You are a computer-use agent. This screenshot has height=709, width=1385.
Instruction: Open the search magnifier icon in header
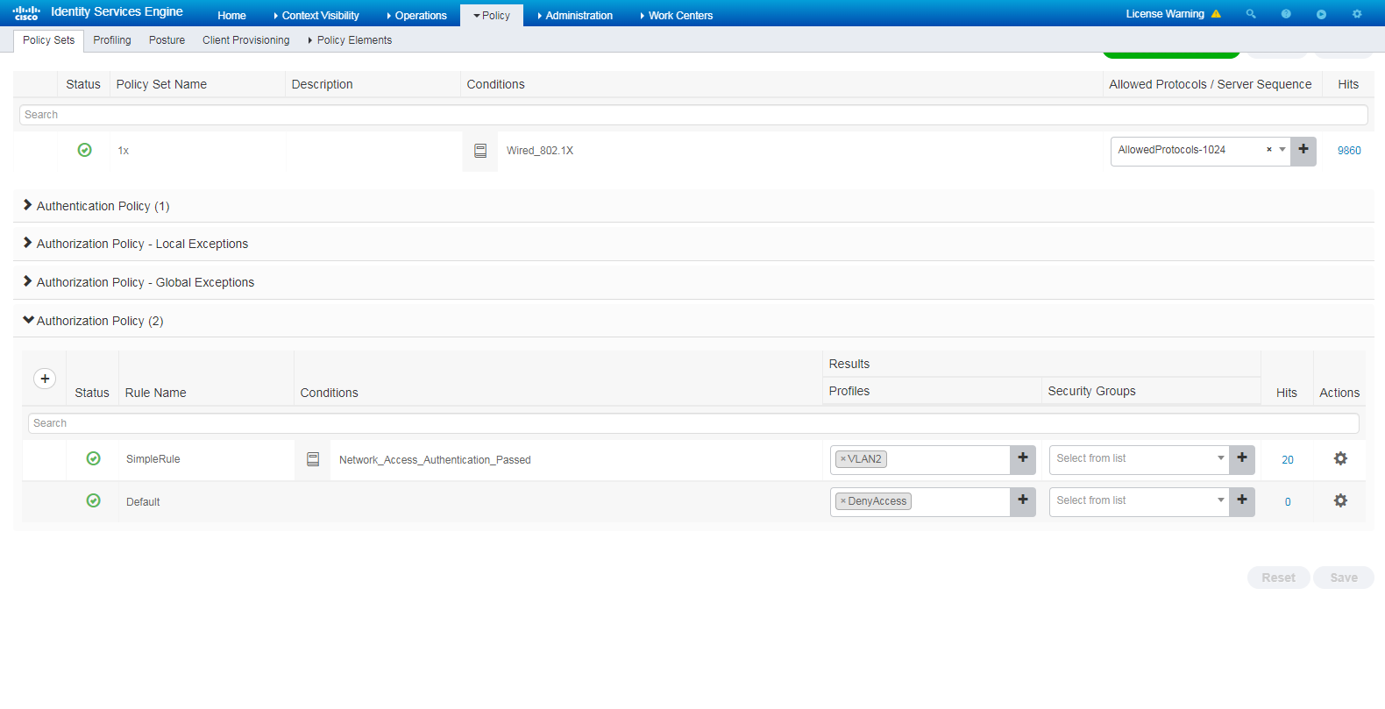tap(1251, 14)
